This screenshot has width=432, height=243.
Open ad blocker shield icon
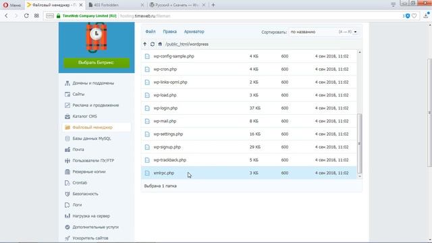coord(408,16)
